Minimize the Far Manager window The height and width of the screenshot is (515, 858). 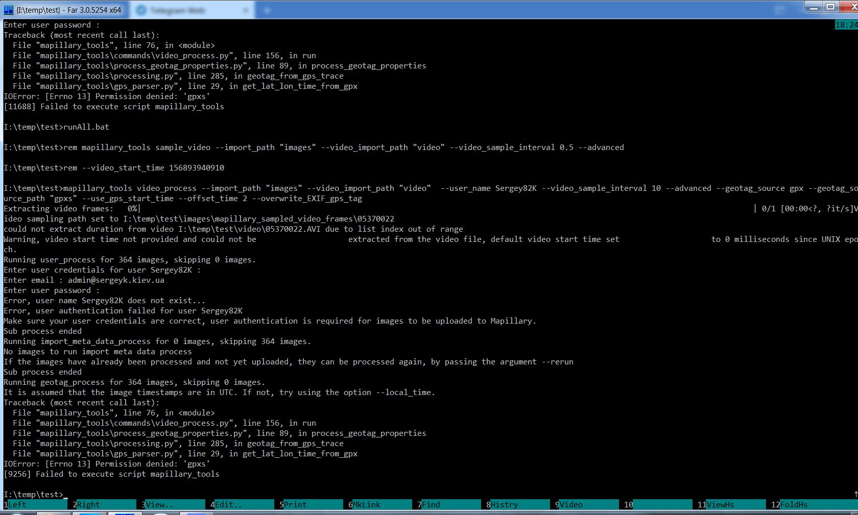[814, 7]
